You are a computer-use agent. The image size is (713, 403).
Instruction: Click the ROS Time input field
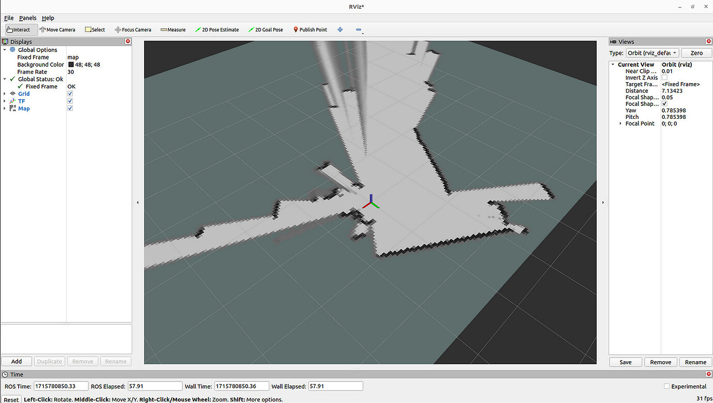click(x=61, y=386)
